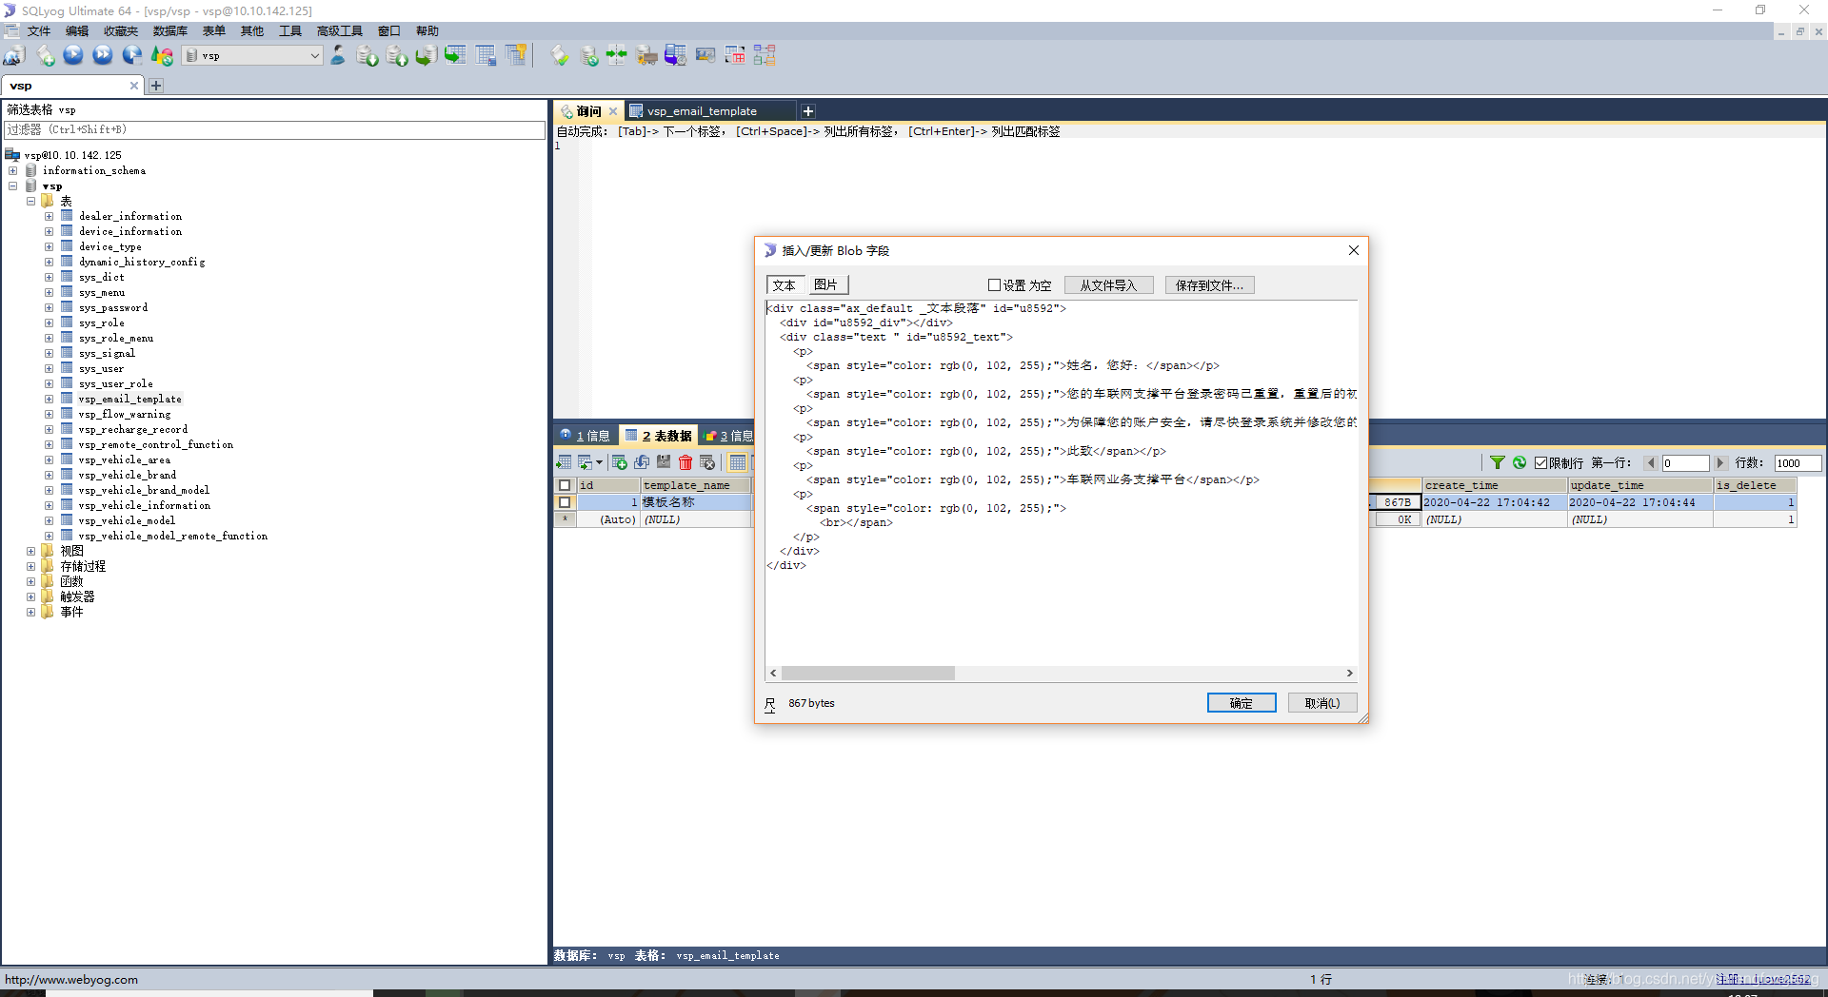Open a new query editor icon

(45, 56)
